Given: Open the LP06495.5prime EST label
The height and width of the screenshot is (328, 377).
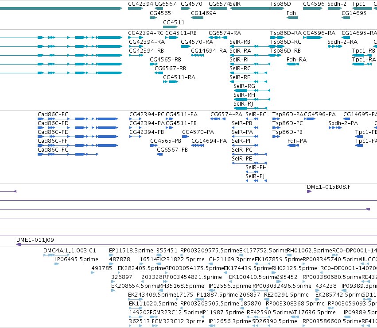Looking at the screenshot, I should point(76,259).
